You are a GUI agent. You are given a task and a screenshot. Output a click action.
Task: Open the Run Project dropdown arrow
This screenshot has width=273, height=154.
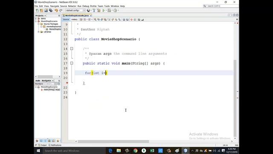(x=106, y=10)
